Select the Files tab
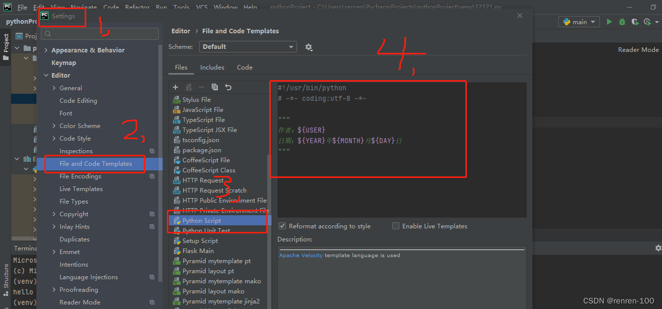This screenshot has height=309, width=662. tap(181, 68)
